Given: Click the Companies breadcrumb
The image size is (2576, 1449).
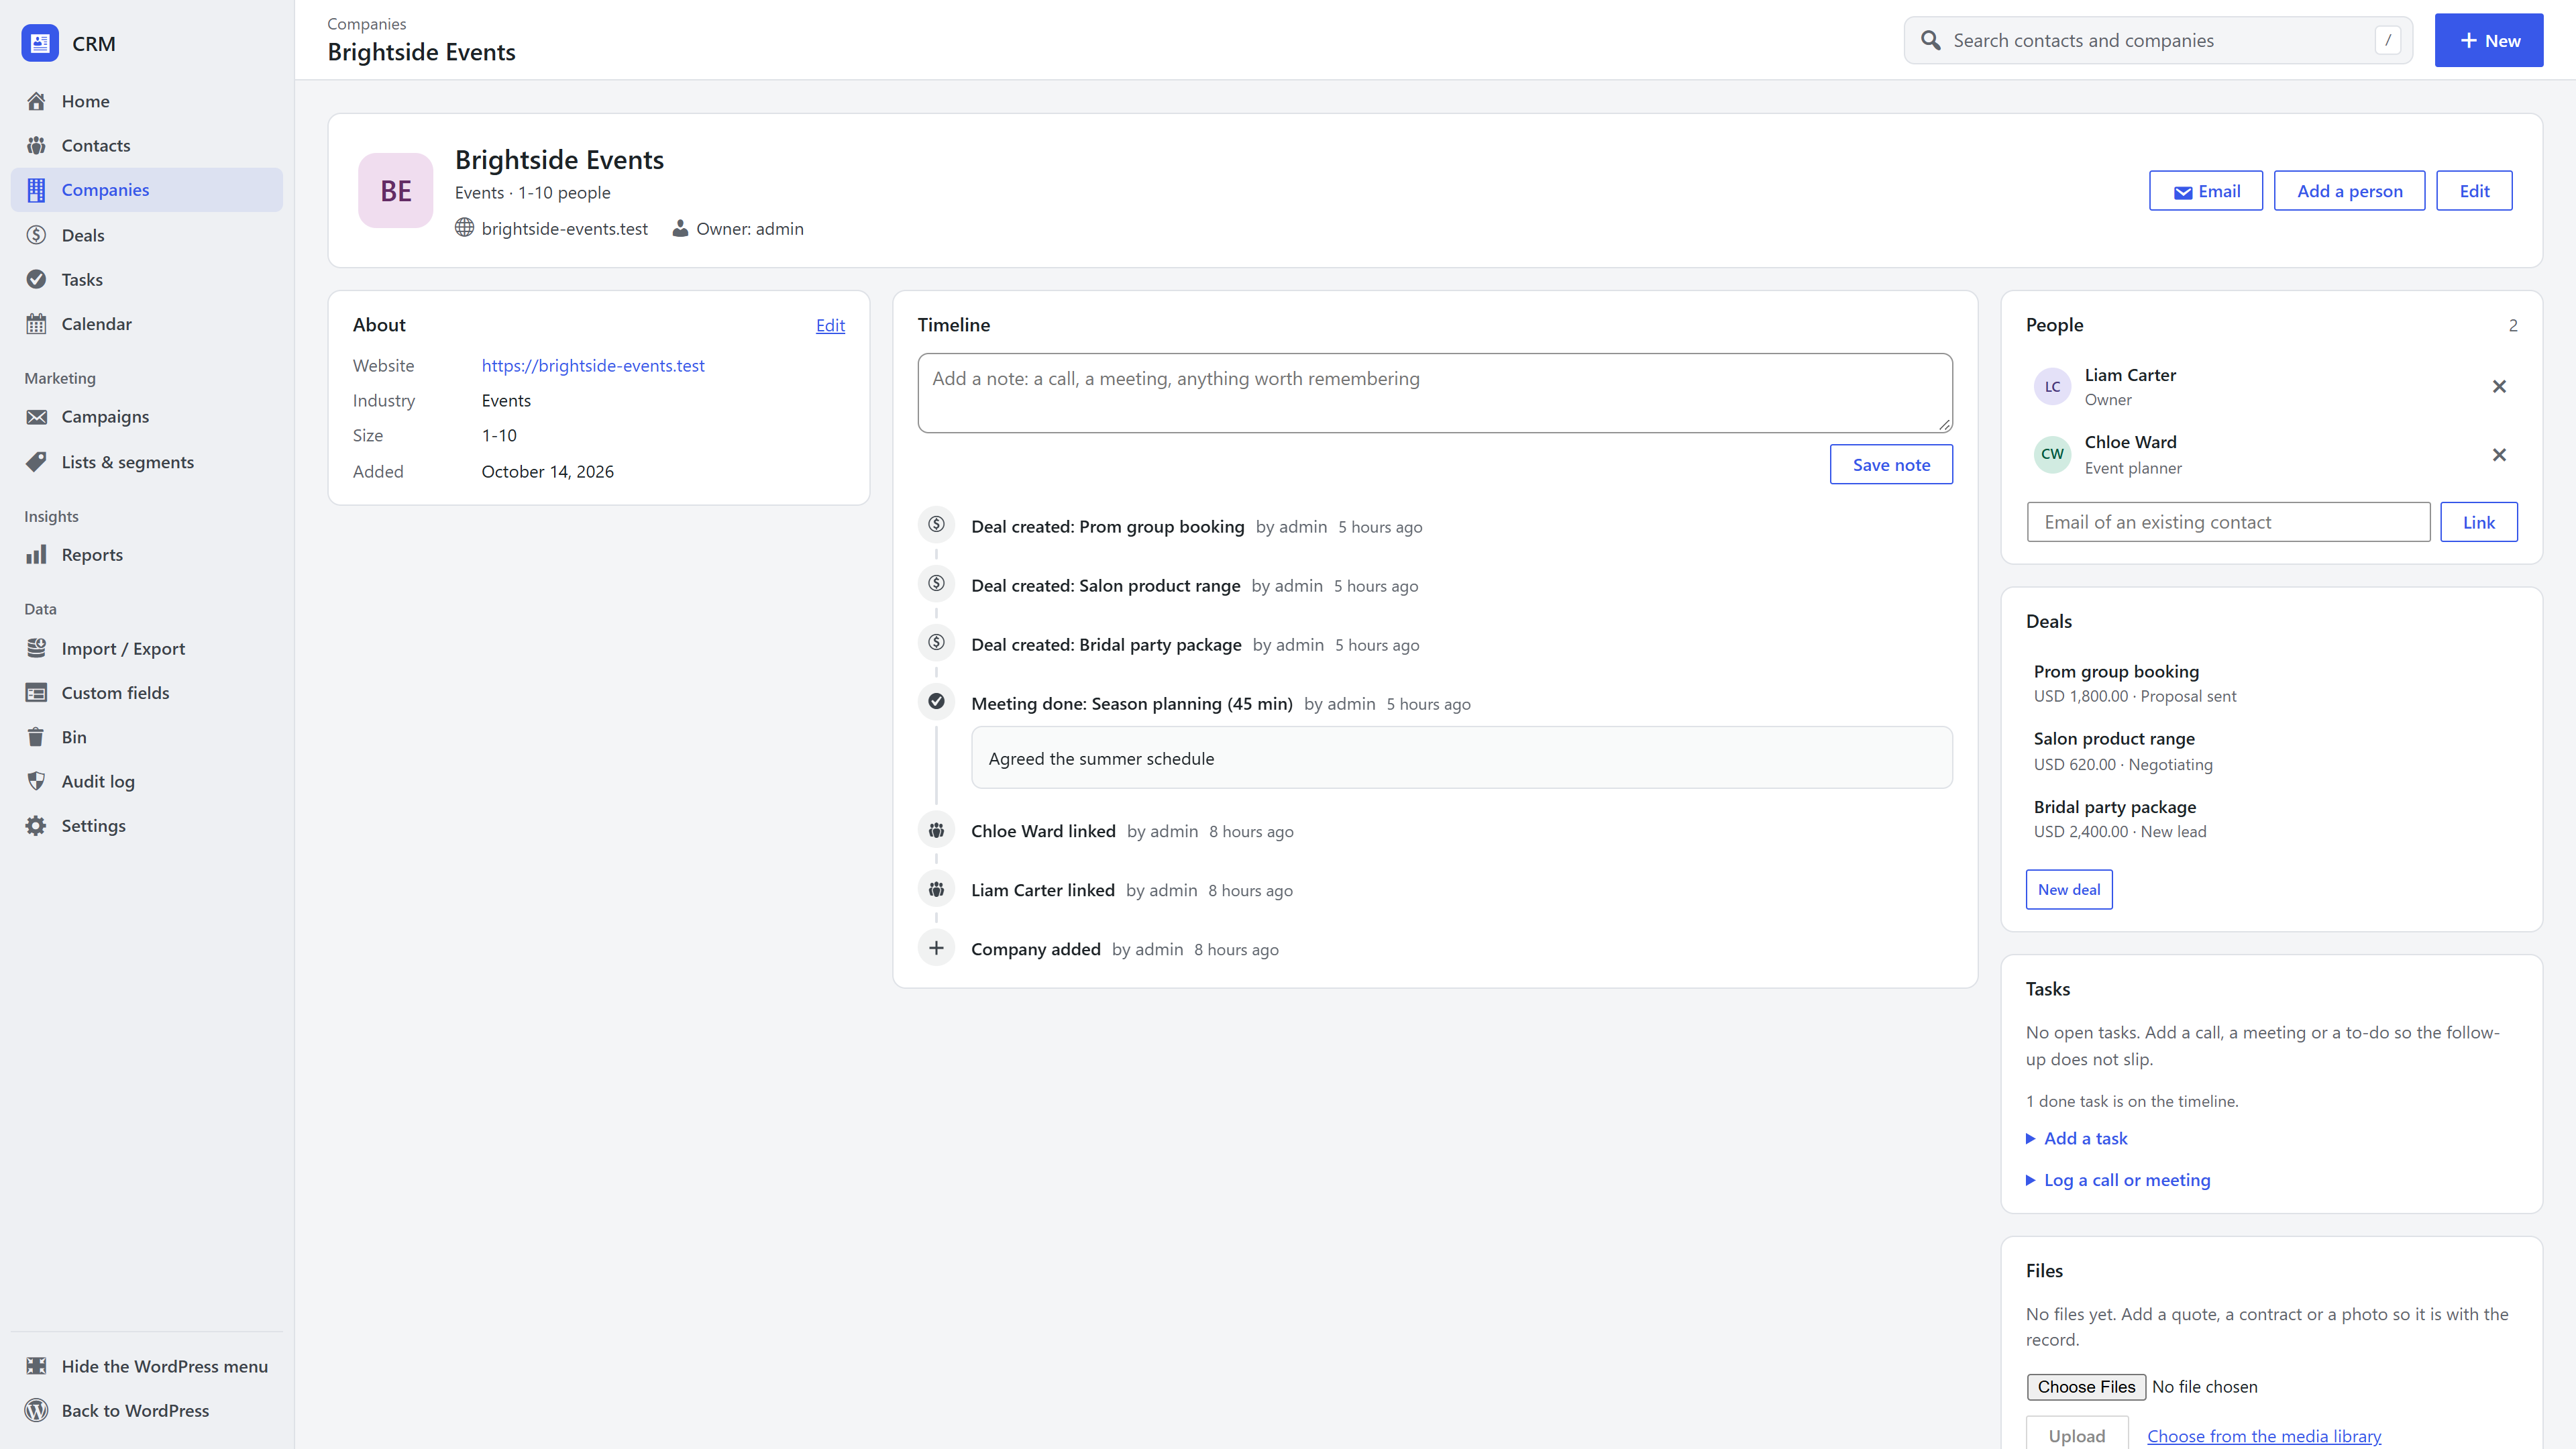Looking at the screenshot, I should tap(367, 23).
